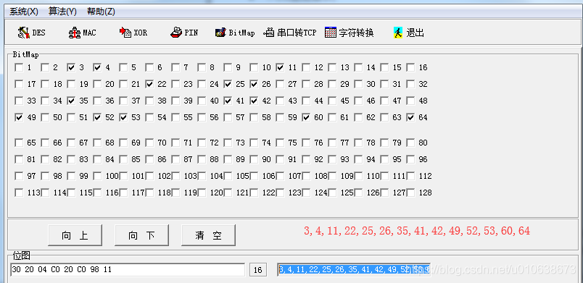Click the bitmap hex value input field

click(x=128, y=270)
